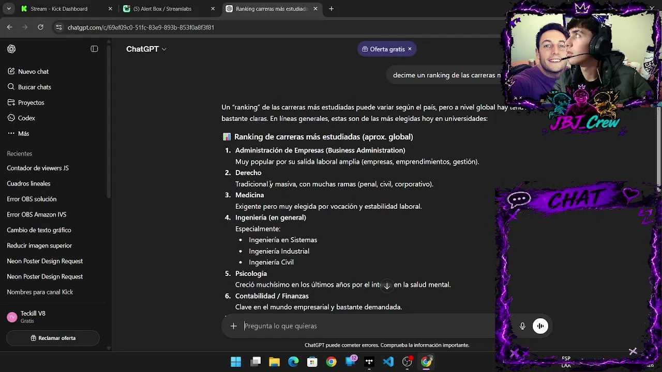Open File Explorer from the taskbar
The height and width of the screenshot is (372, 662).
click(x=274, y=362)
